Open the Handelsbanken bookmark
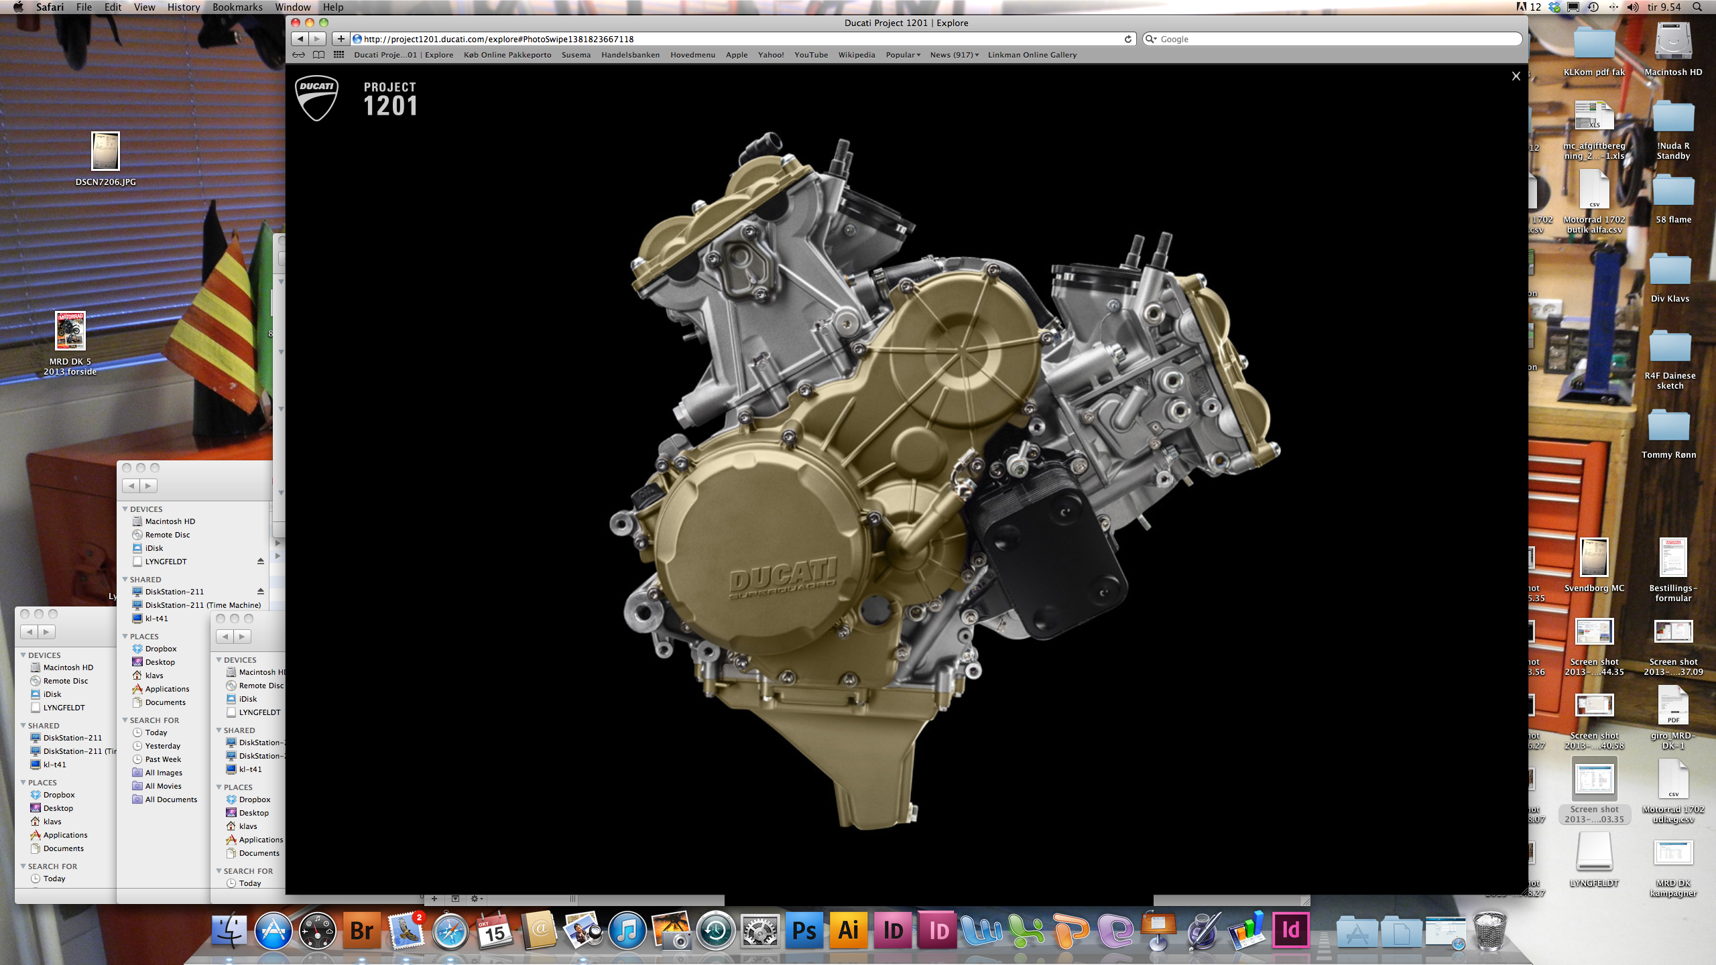The width and height of the screenshot is (1716, 965). click(x=630, y=55)
